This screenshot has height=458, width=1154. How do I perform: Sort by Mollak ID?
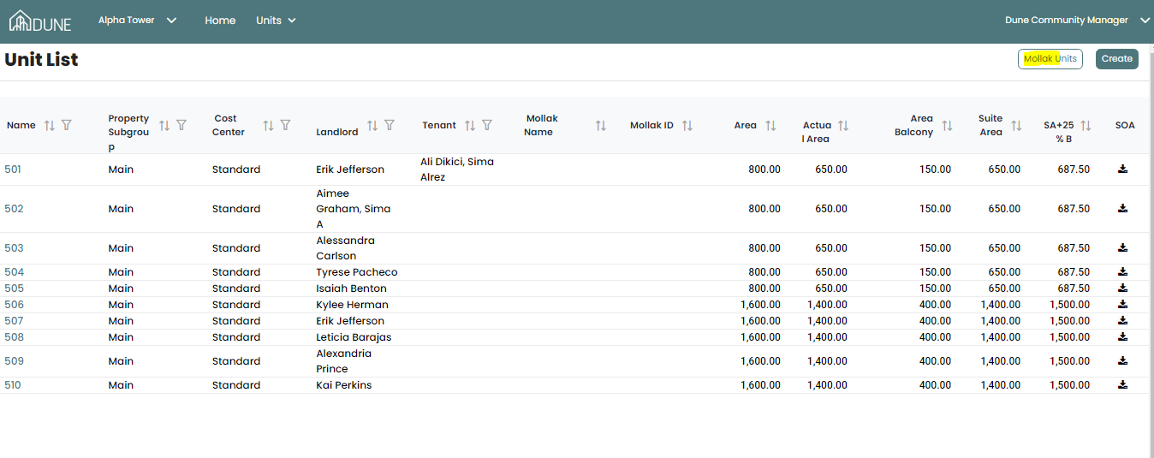pos(687,125)
